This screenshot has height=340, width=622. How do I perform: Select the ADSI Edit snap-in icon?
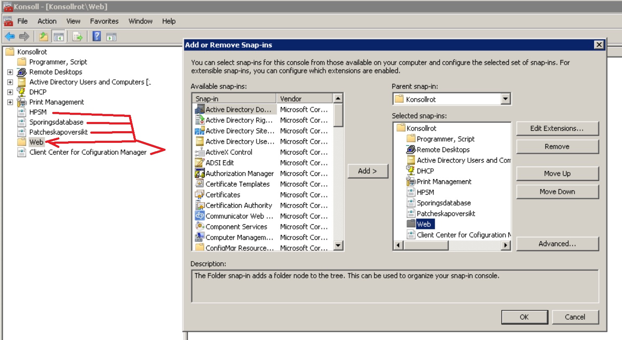(200, 163)
